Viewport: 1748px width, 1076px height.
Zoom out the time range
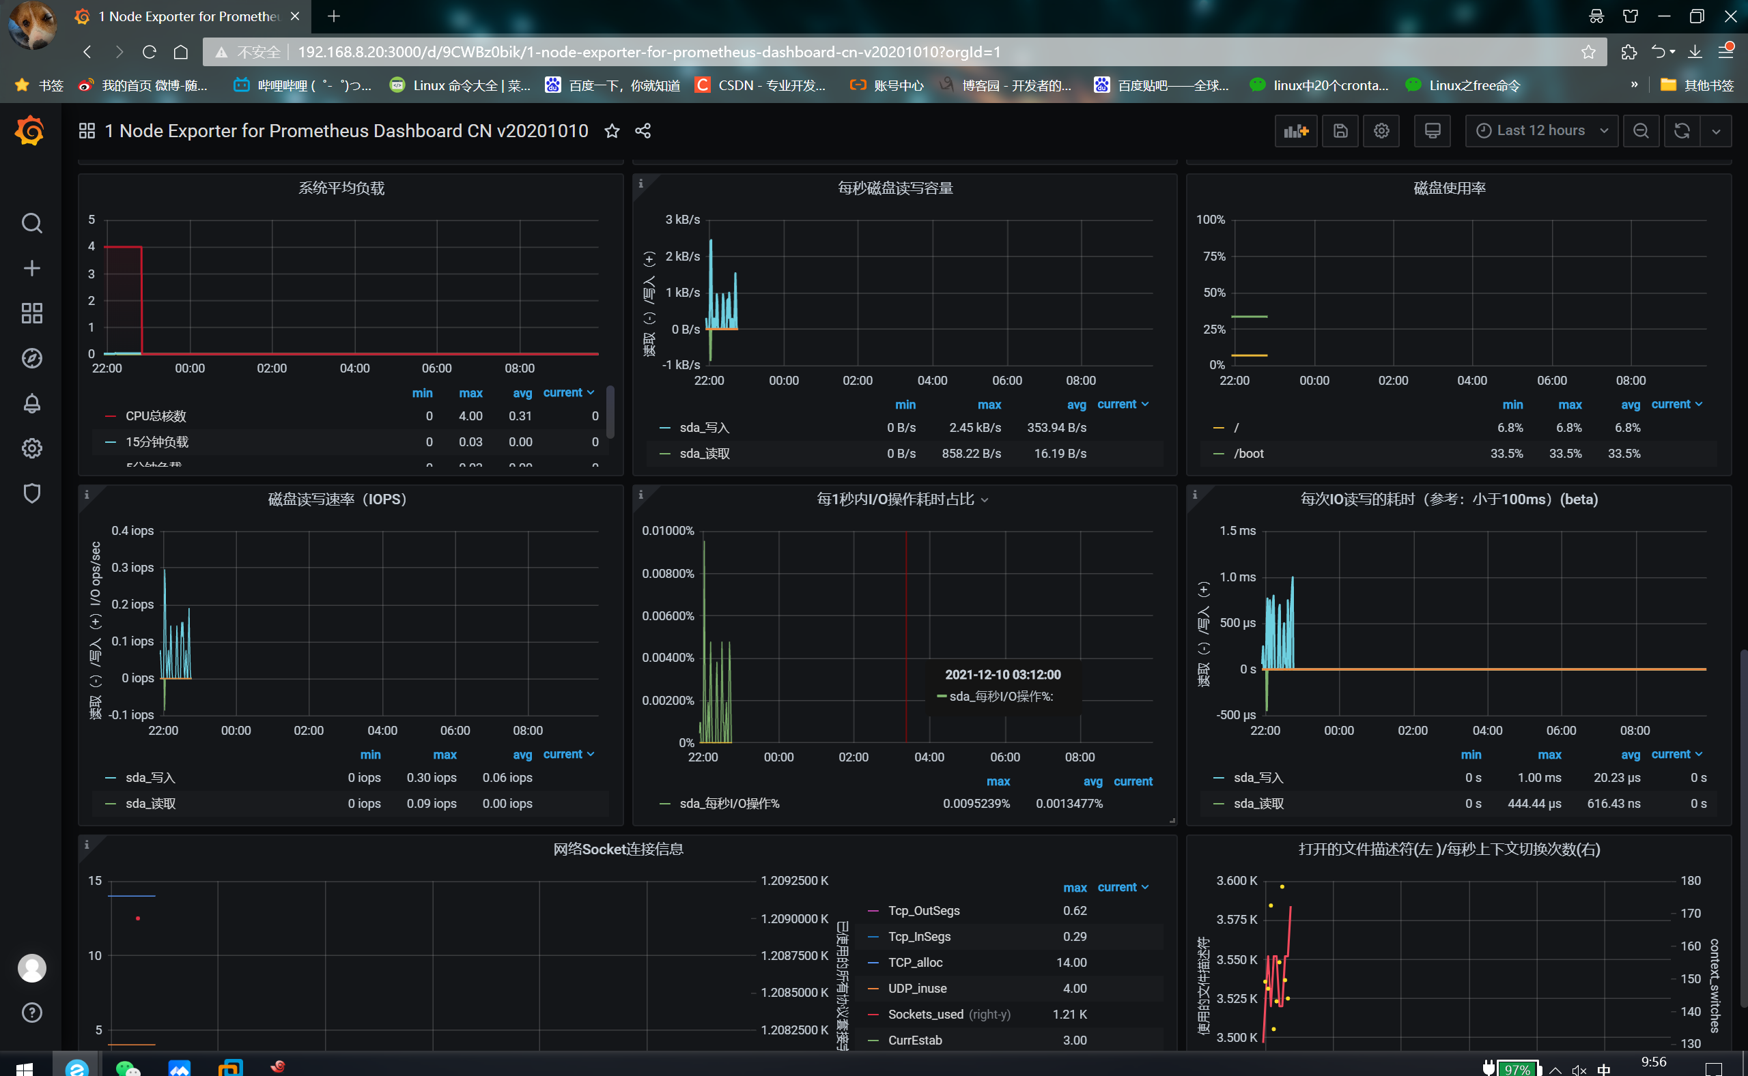(x=1641, y=131)
